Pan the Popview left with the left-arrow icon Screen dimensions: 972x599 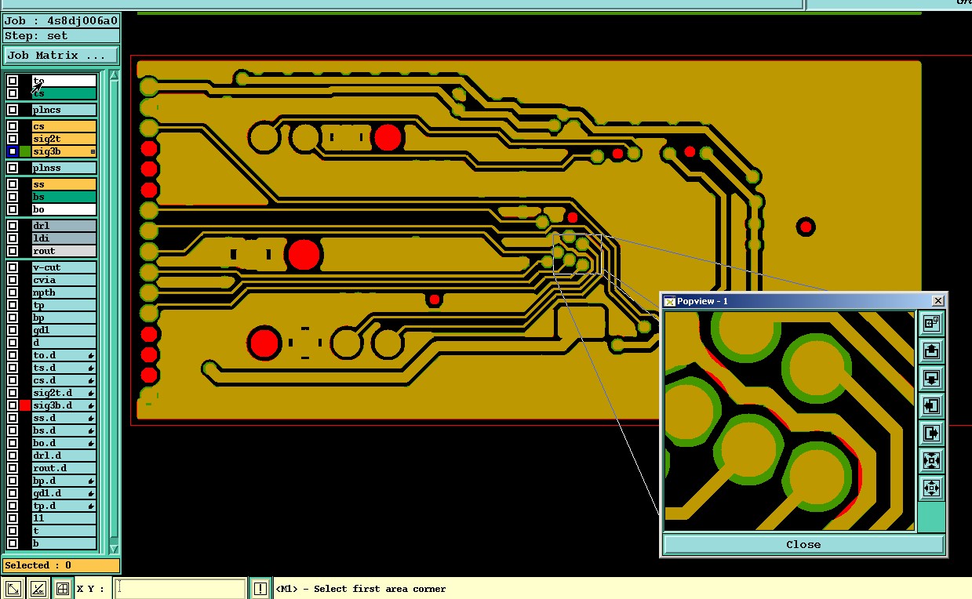pos(931,405)
